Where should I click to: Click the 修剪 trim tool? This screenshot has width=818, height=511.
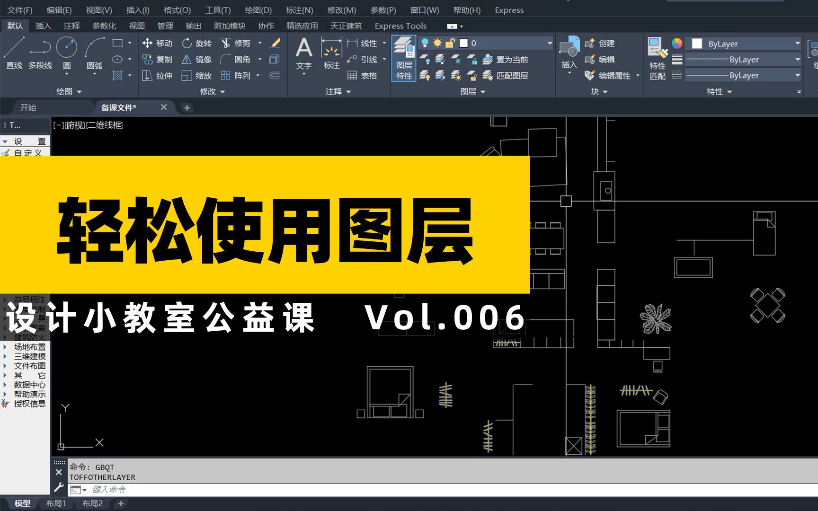click(x=236, y=43)
